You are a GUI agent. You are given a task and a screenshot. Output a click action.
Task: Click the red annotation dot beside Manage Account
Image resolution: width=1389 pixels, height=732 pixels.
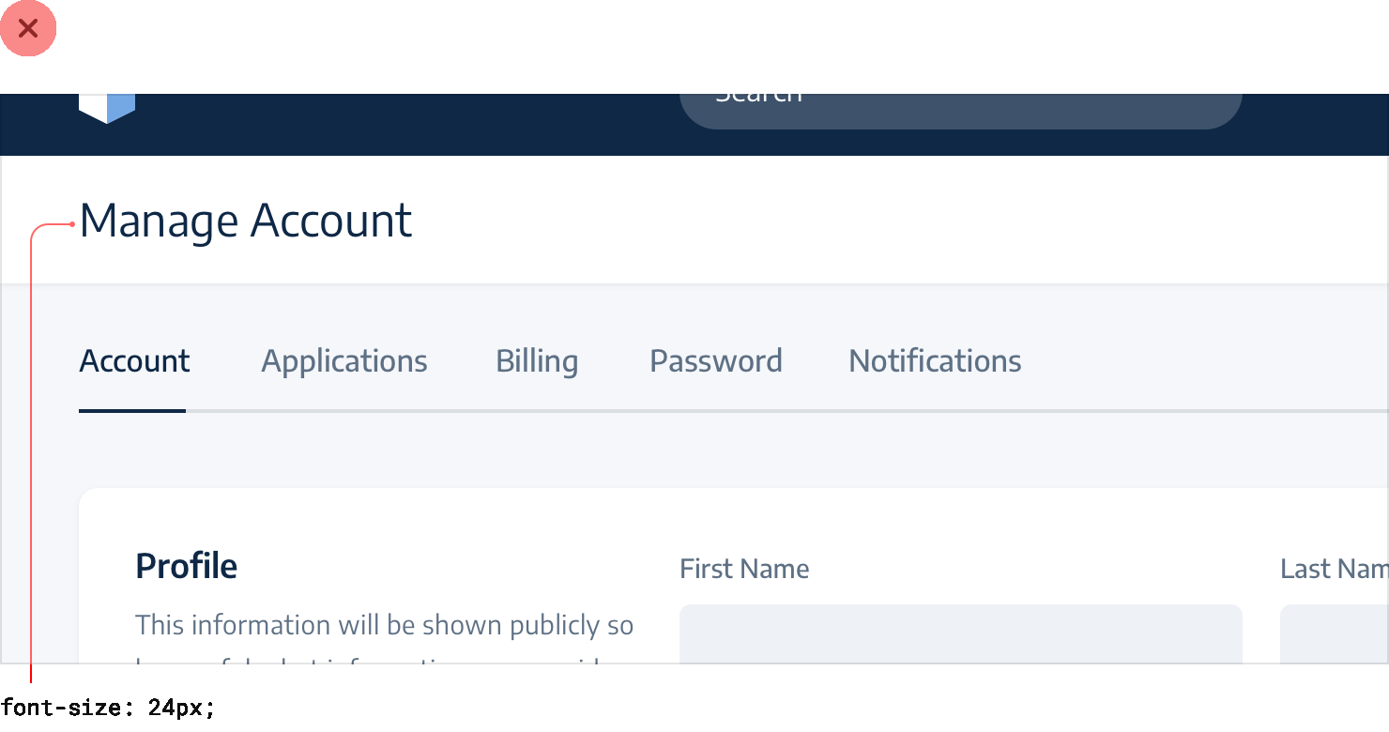[x=72, y=223]
